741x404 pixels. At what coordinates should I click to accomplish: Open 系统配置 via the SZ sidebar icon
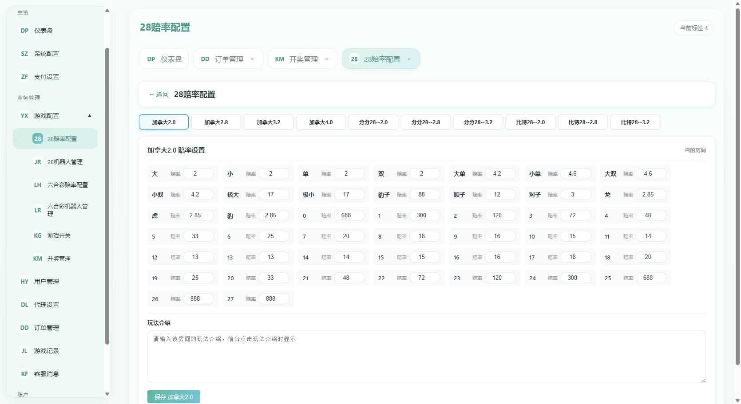pyautogui.click(x=24, y=54)
